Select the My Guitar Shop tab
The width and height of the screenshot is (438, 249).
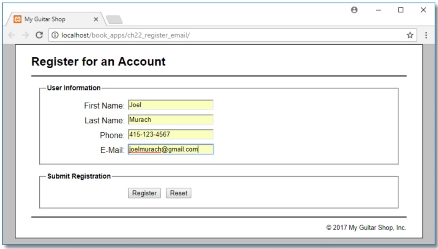(x=56, y=19)
